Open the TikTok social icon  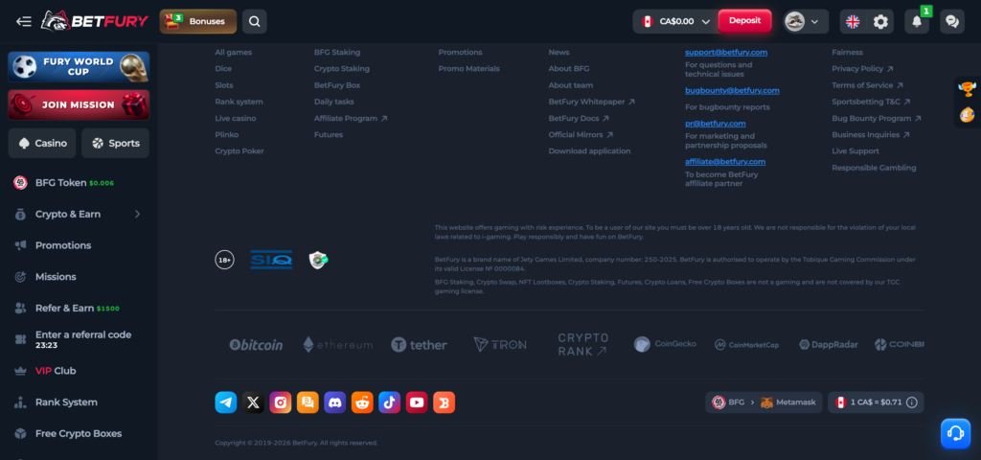pos(389,402)
